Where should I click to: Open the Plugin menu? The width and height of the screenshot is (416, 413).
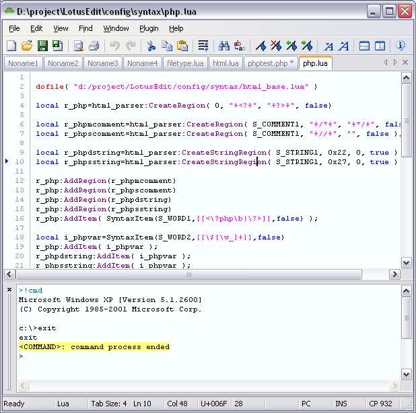(149, 28)
